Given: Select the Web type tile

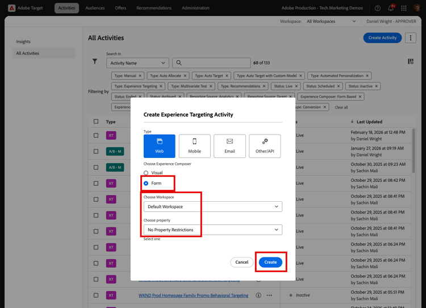Looking at the screenshot, I should (x=159, y=146).
